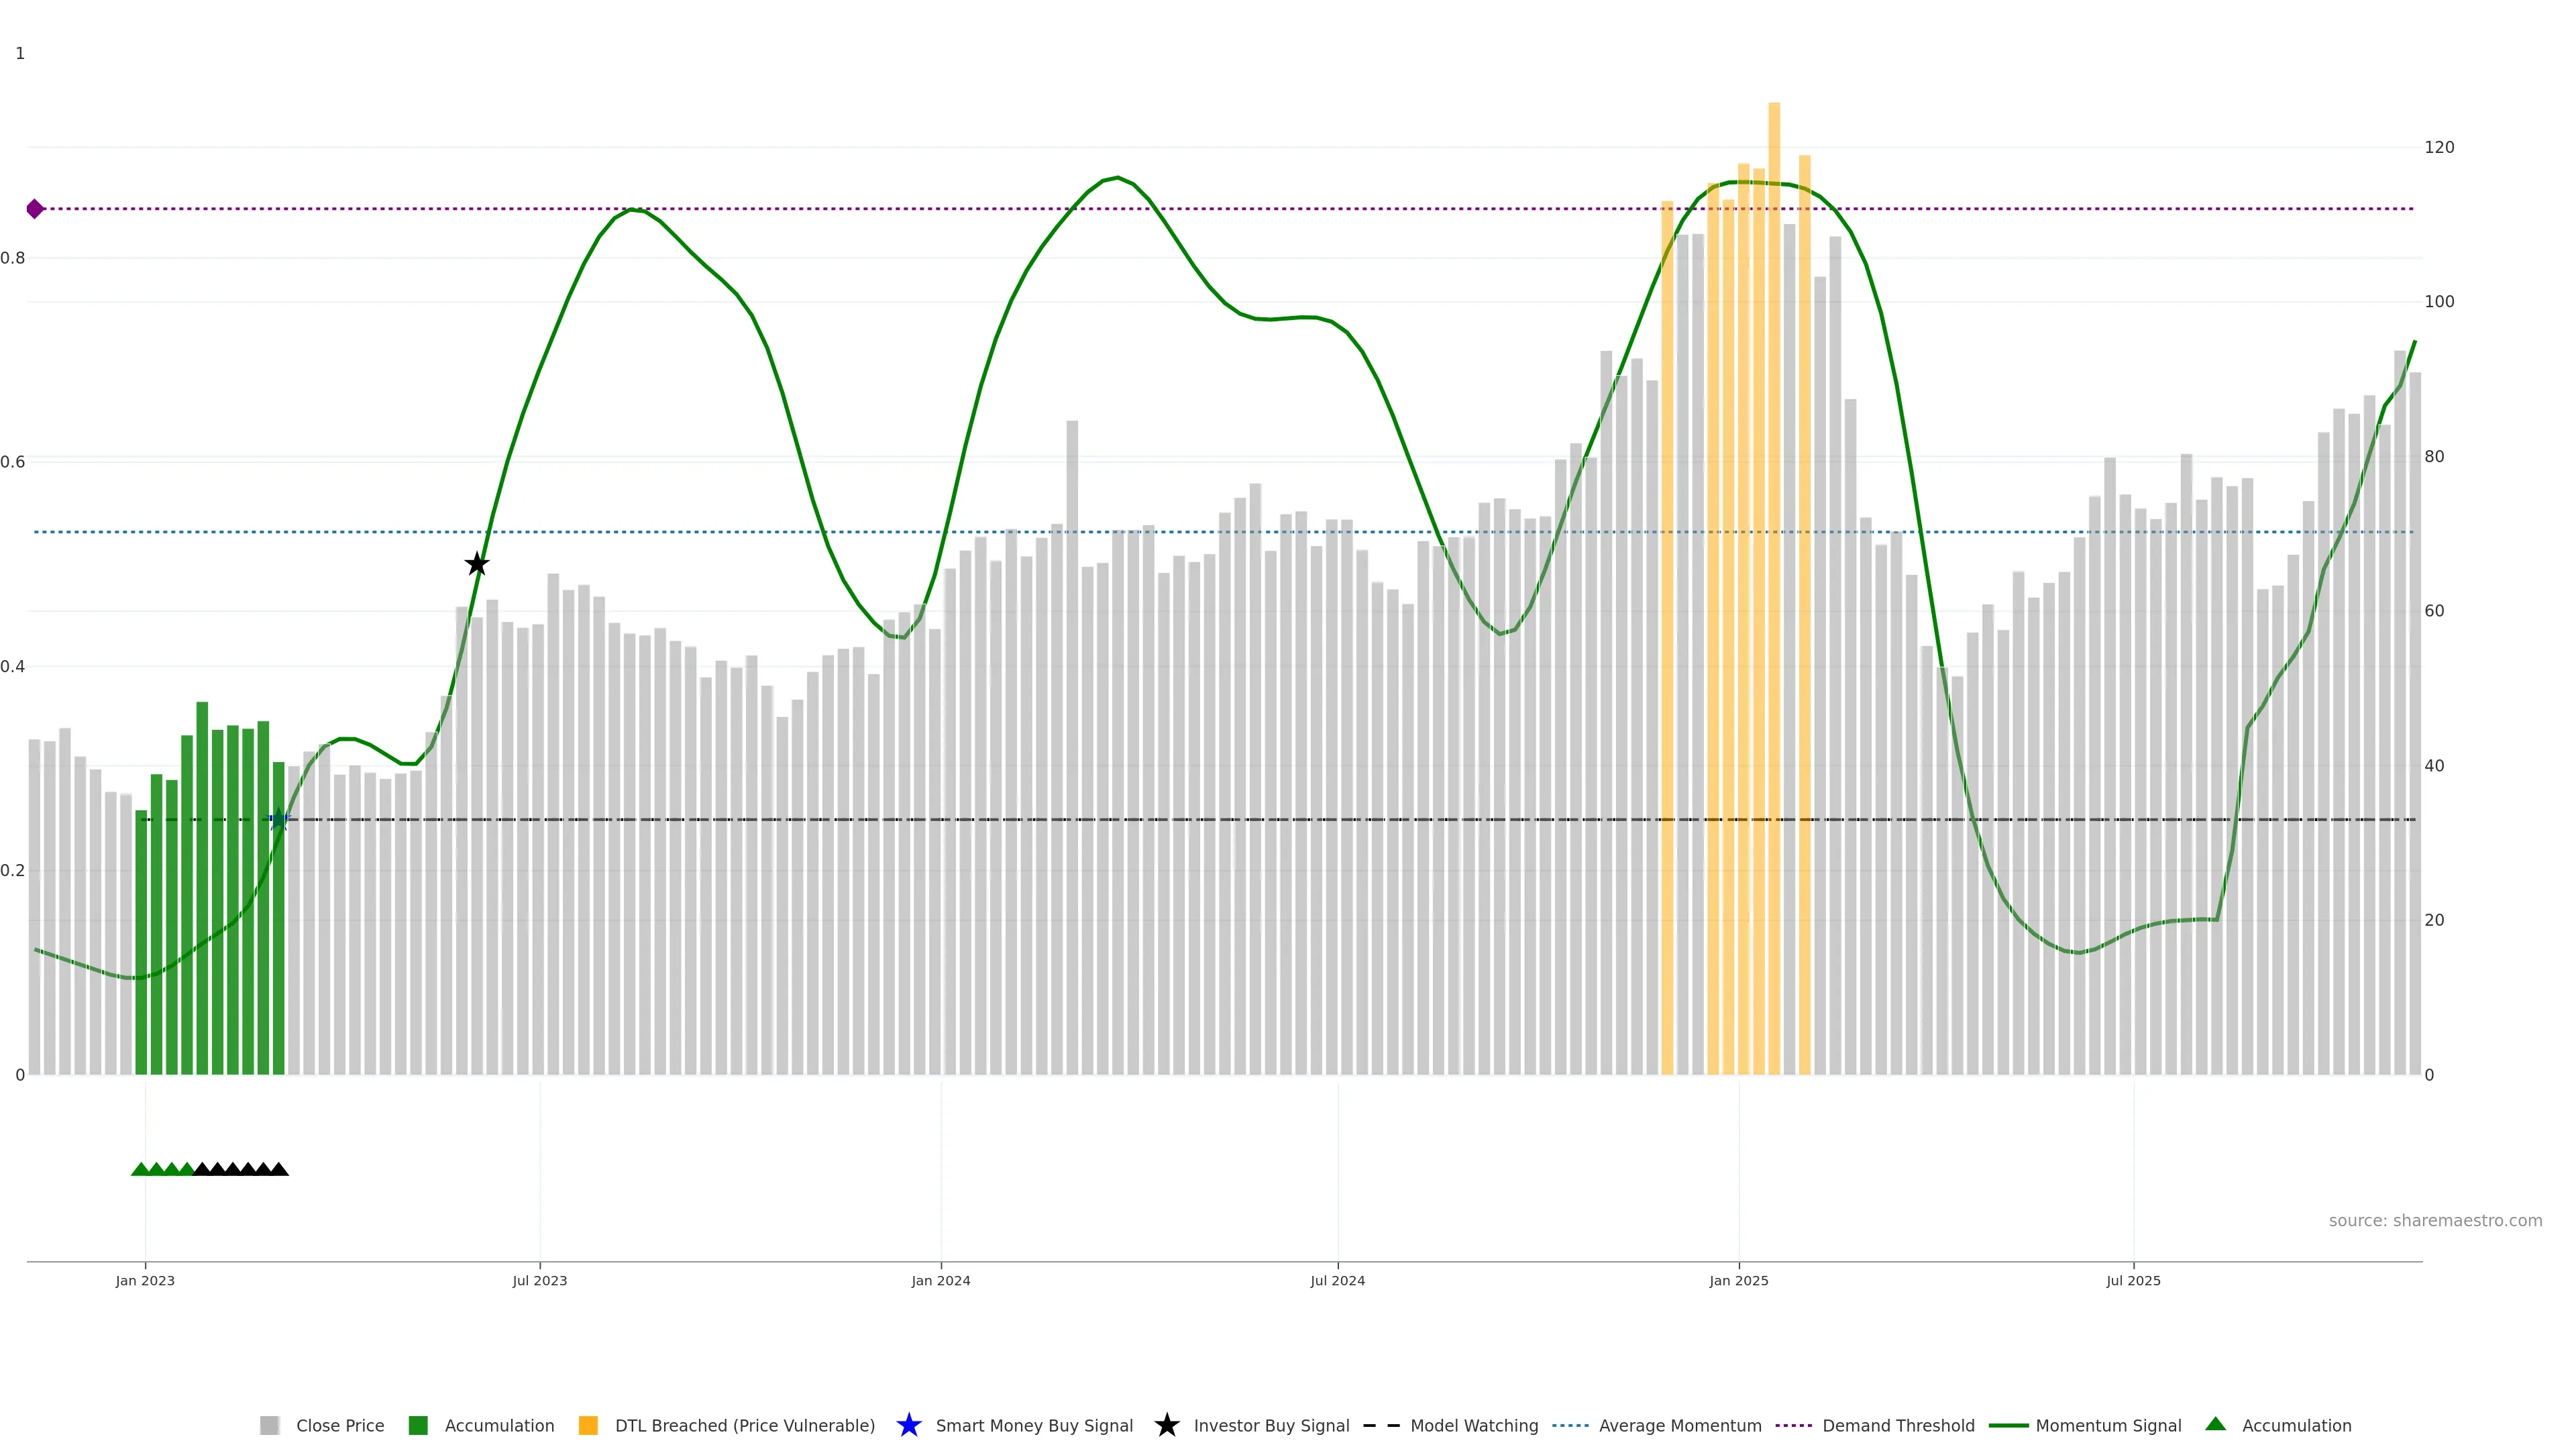
Task: Click the first green accumulation triangle below chart
Action: click(x=141, y=1169)
